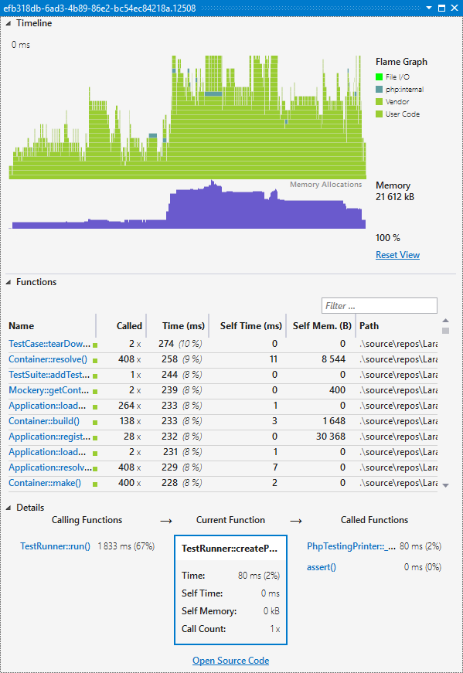Open the Application::regist... function

49,437
